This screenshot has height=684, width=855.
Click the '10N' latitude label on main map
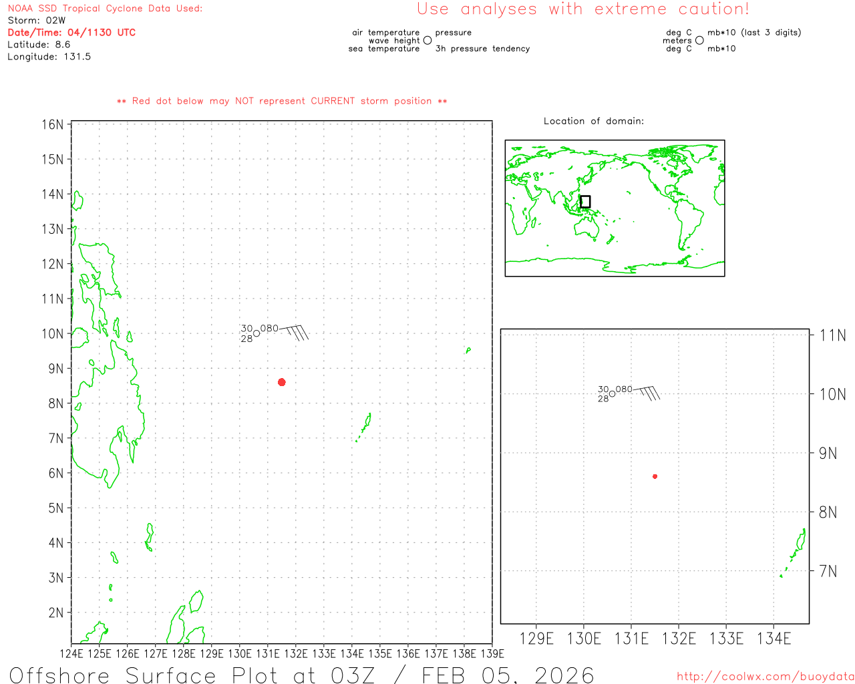click(53, 334)
